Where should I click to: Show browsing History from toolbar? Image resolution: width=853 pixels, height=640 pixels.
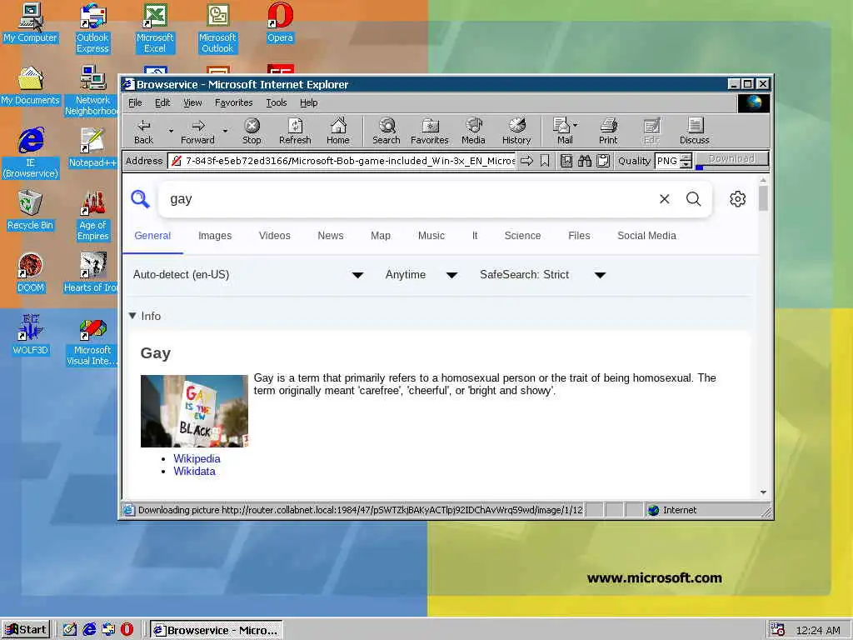pos(516,131)
